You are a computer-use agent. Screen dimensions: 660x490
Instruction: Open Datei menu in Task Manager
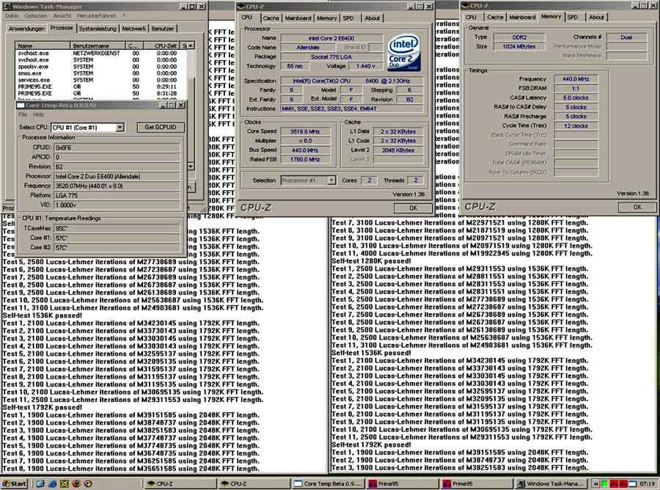coord(12,15)
